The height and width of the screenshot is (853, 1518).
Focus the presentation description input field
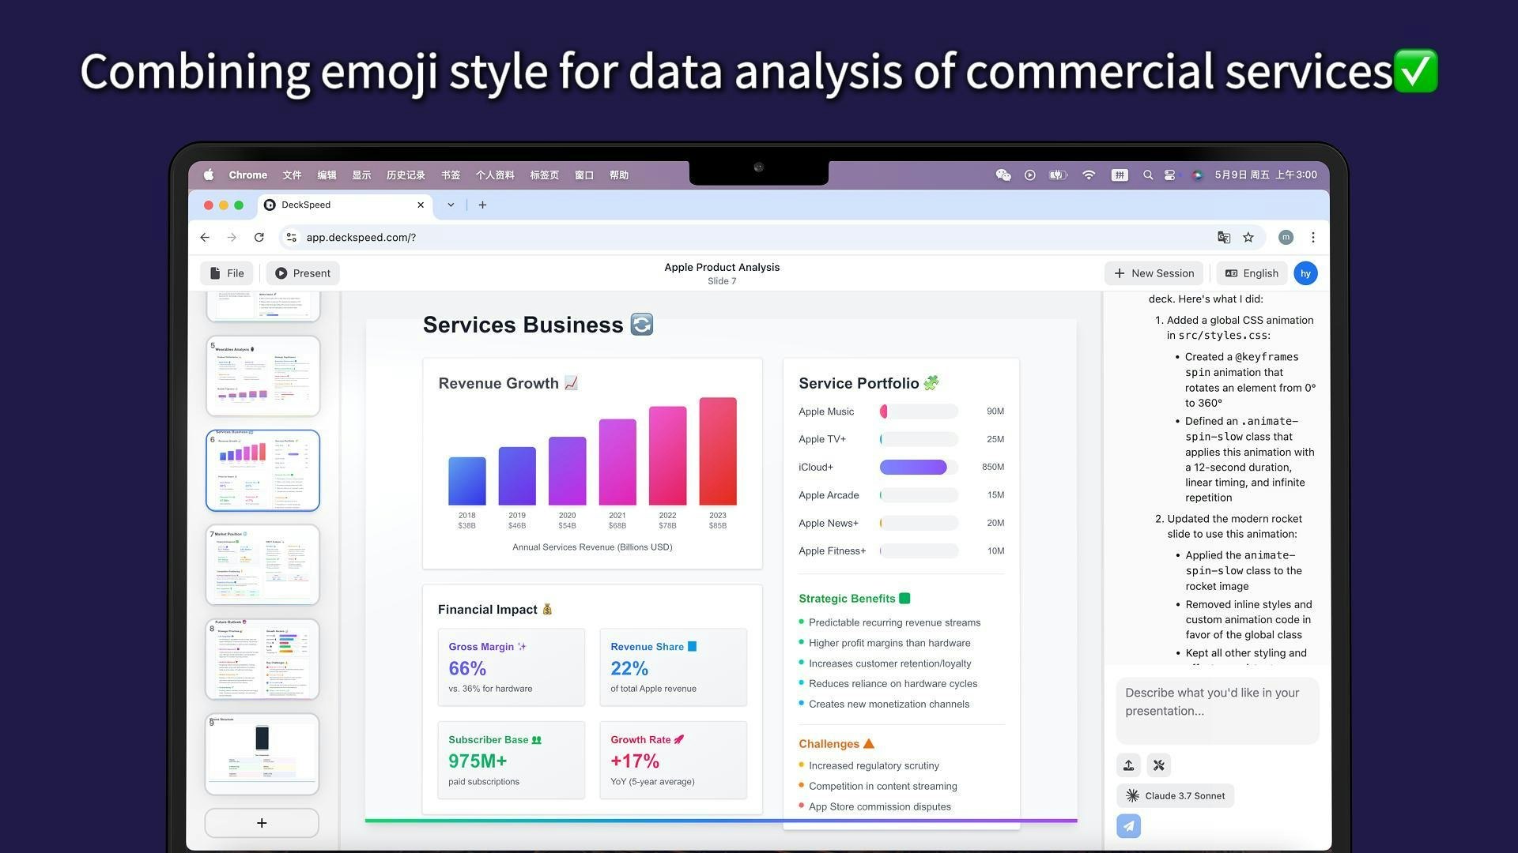click(x=1217, y=709)
